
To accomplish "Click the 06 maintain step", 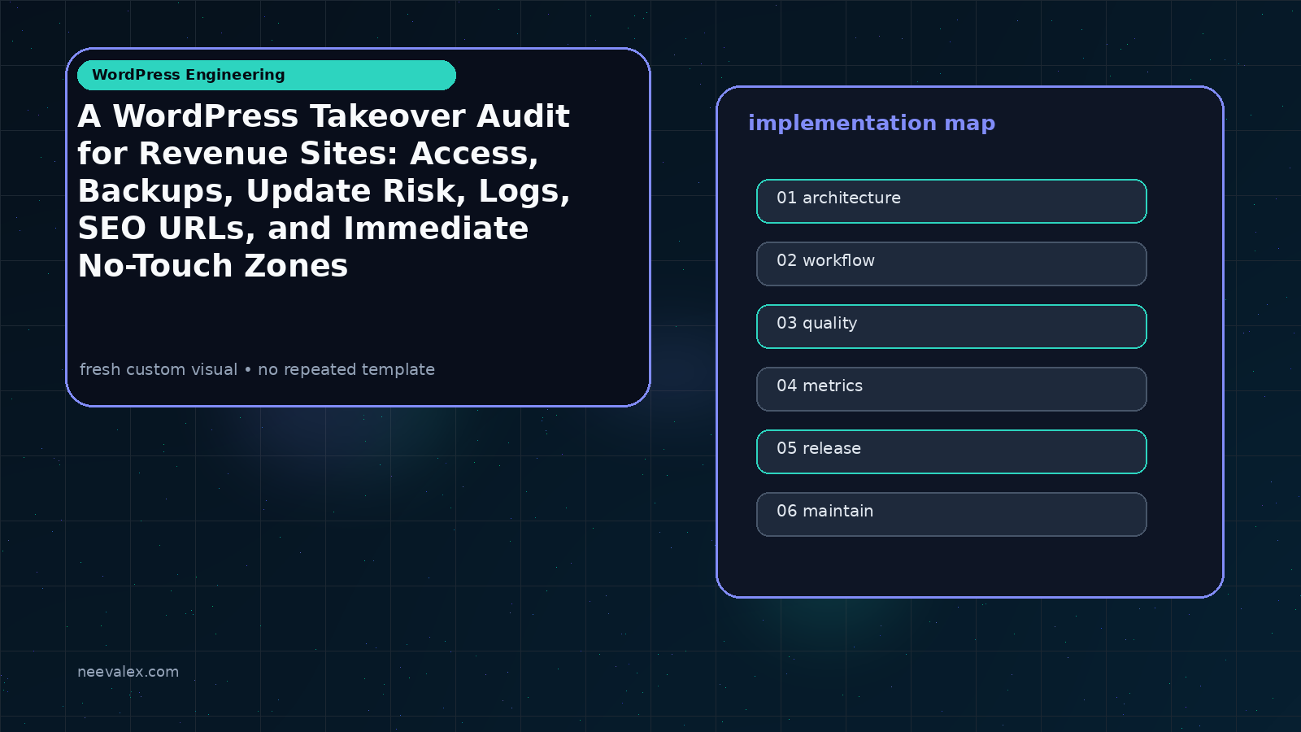I will [x=951, y=514].
